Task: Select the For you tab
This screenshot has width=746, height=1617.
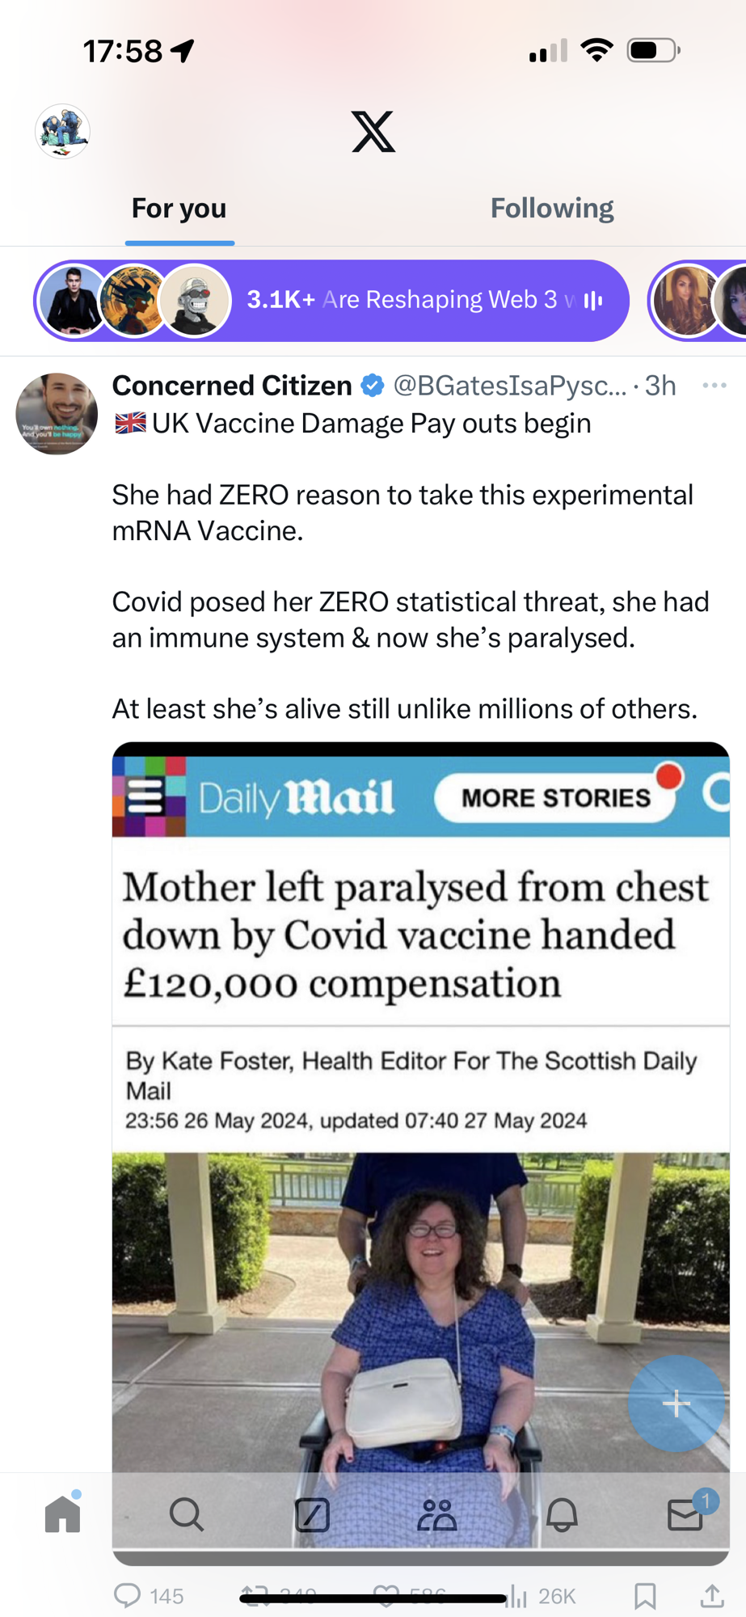Action: [179, 209]
